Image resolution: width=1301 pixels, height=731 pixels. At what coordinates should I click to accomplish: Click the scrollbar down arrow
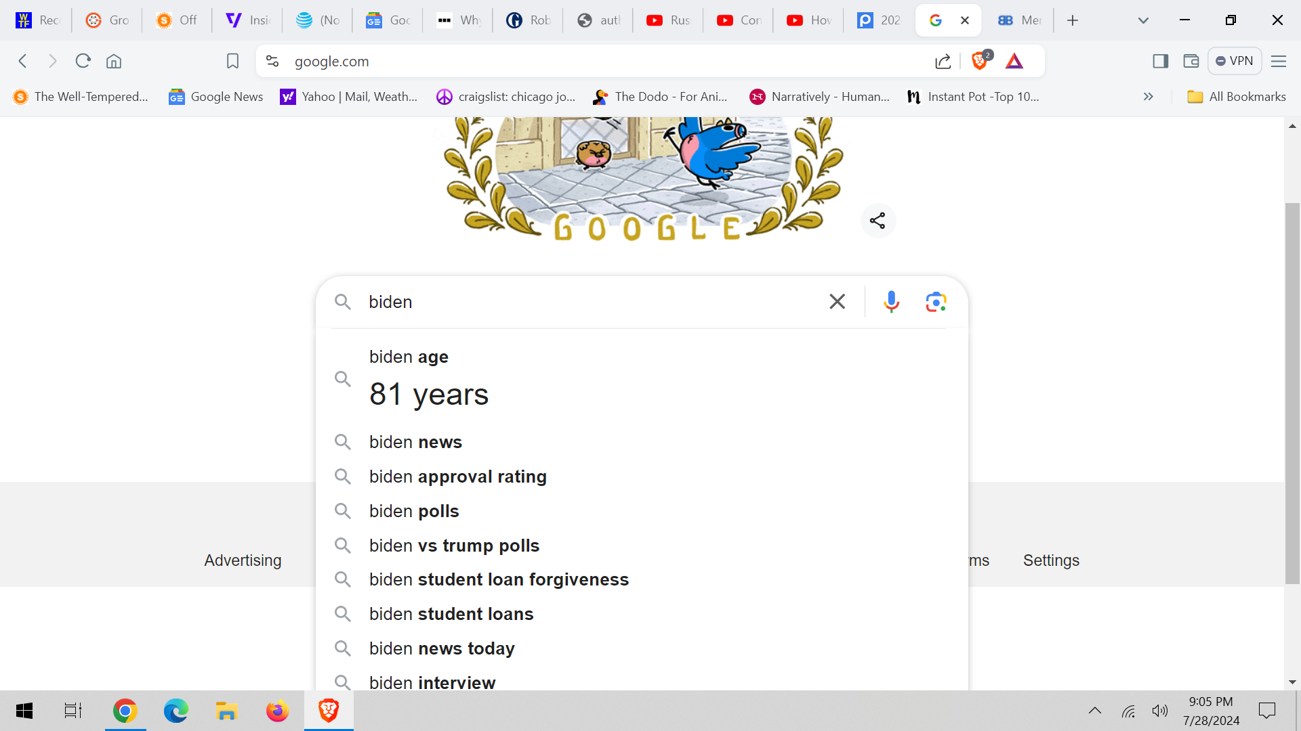tap(1292, 682)
